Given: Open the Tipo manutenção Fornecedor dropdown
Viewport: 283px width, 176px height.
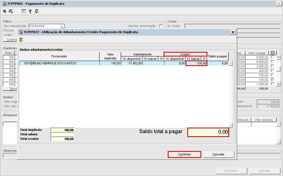Looking at the screenshot, I should pos(63,26).
